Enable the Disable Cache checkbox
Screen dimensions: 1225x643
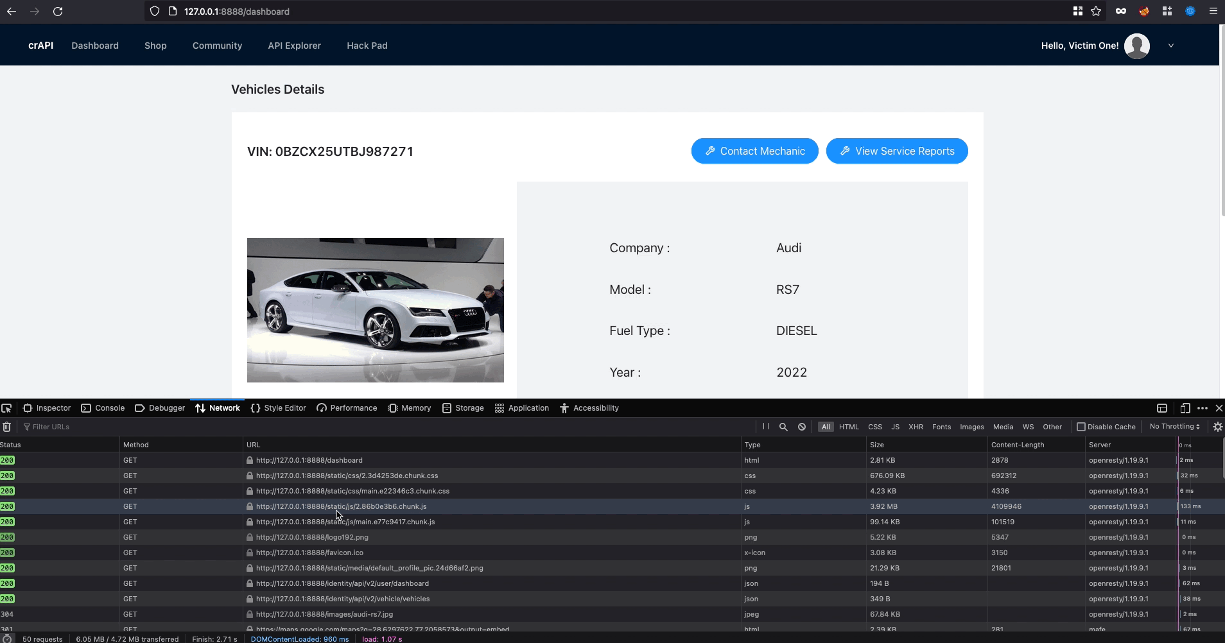pyautogui.click(x=1081, y=427)
